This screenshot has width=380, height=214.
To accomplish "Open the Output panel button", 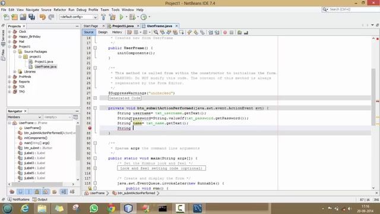I will click(40, 200).
